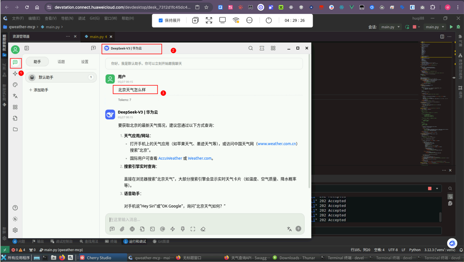464x262 pixels.
Task: Click new topic icon in message toolbar
Action: (x=112, y=229)
